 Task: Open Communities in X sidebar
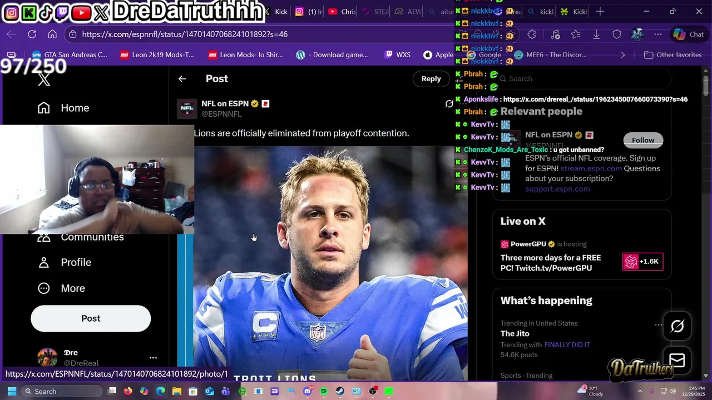tap(81, 237)
